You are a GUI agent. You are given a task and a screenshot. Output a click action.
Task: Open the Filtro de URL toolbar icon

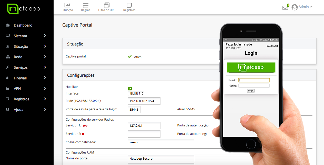click(107, 5)
